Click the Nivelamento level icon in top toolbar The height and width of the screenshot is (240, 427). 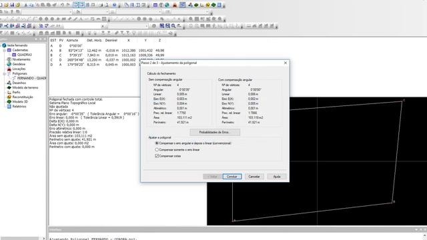click(161, 5)
